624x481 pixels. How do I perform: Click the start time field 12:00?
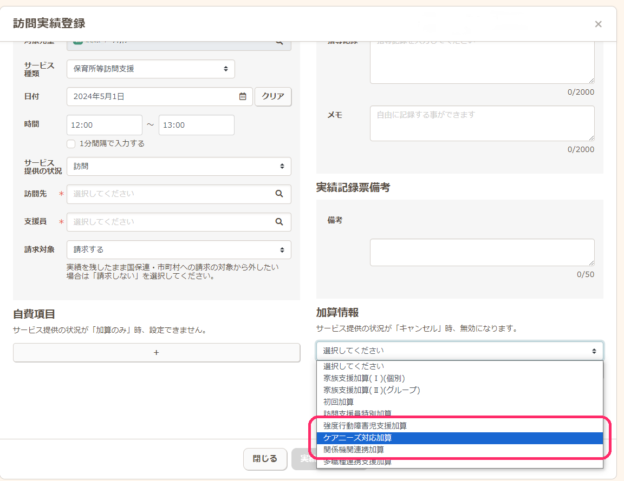pyautogui.click(x=104, y=125)
